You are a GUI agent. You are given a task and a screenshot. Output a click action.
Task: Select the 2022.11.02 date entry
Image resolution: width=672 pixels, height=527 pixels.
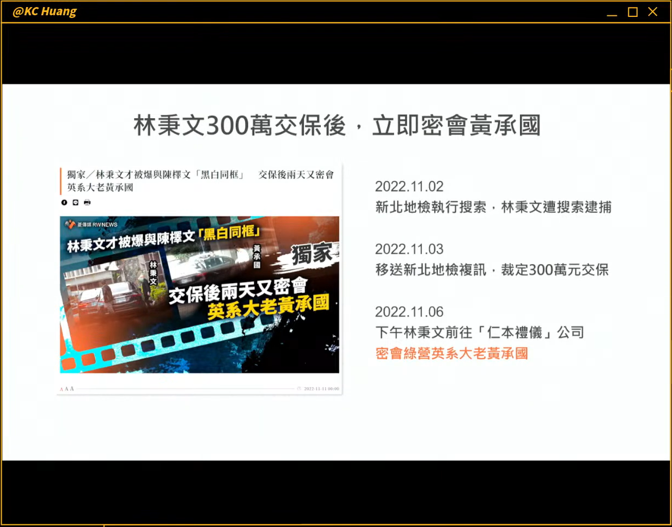pos(409,187)
